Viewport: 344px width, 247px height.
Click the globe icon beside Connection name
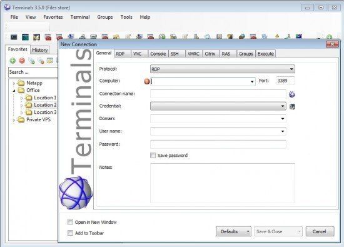tap(292, 94)
